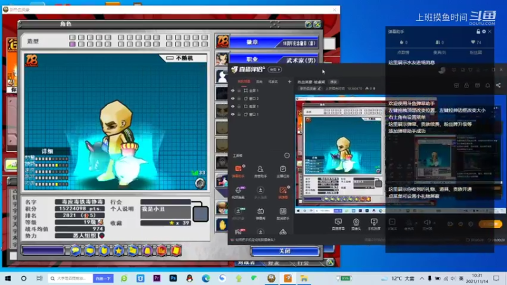Click the dark blue bar in game toolbar
This screenshot has width=507, height=285.
click(x=43, y=250)
